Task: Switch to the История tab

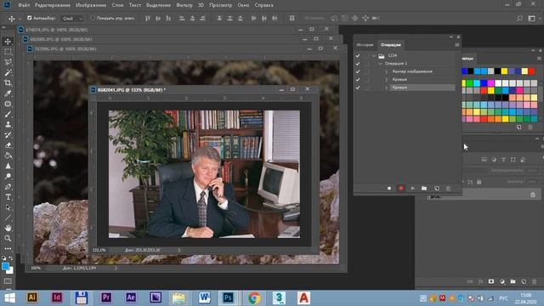Action: (x=365, y=45)
